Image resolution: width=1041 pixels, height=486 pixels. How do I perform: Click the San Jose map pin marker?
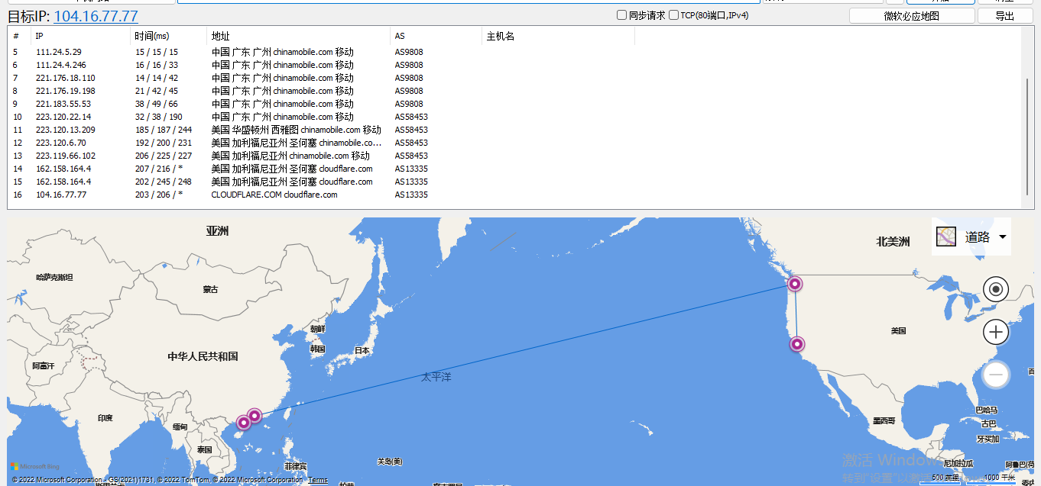pos(797,344)
